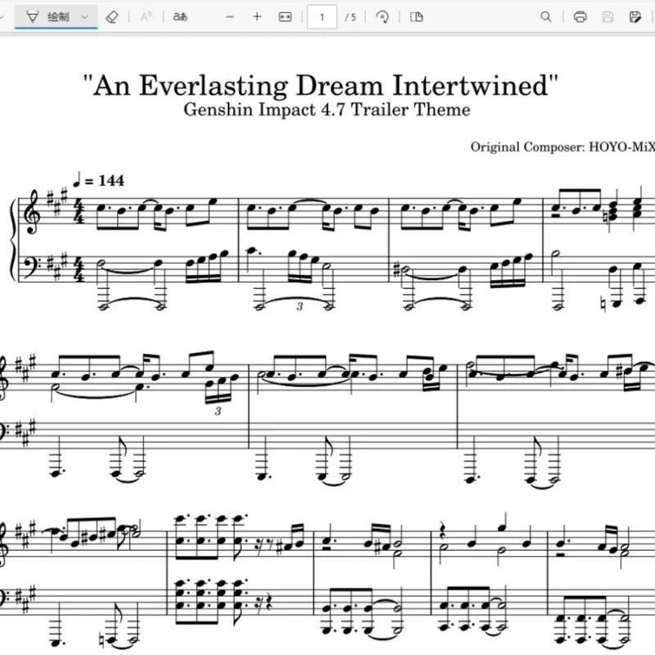This screenshot has height=655, width=655.
Task: Click the Genshin Impact 4.7 Trailer Theme subtitle
Action: click(327, 110)
